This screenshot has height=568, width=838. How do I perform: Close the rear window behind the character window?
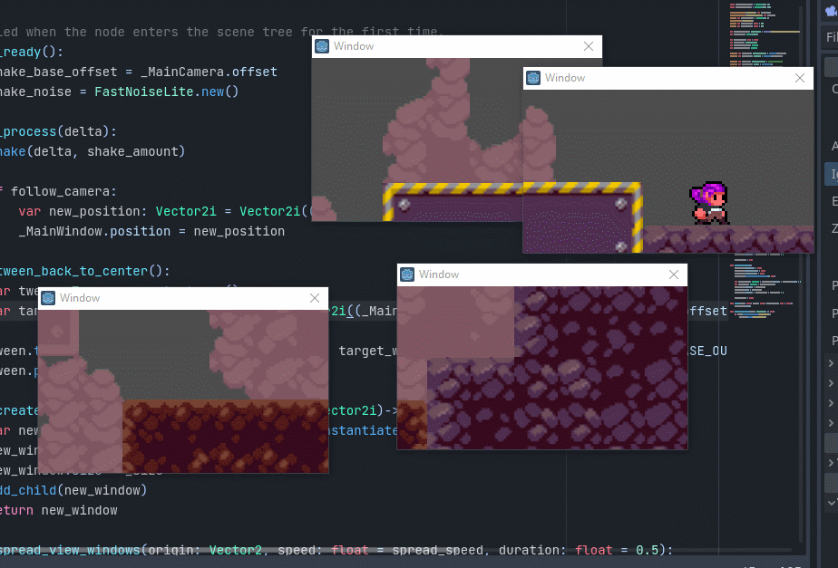[x=589, y=46]
